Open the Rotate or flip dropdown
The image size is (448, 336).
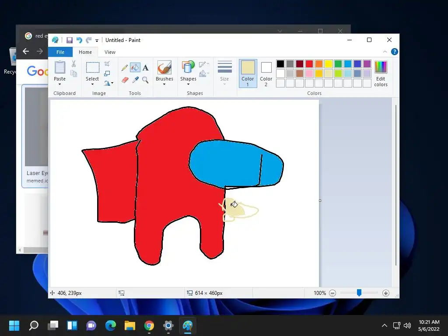108,83
